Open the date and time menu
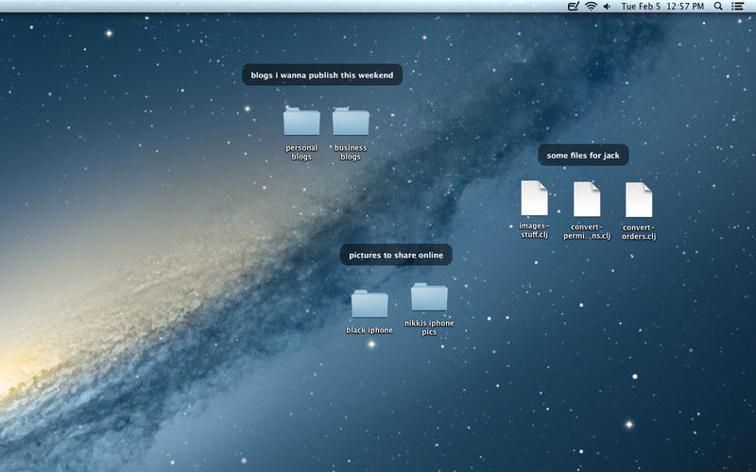 [x=662, y=7]
